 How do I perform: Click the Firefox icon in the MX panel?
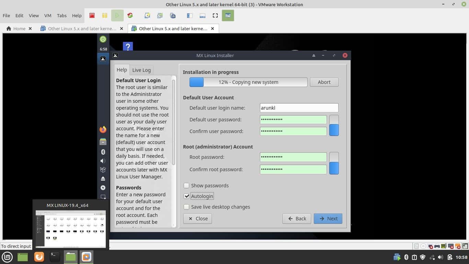pyautogui.click(x=103, y=130)
